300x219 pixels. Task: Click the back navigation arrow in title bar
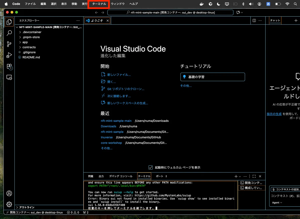(x=97, y=12)
